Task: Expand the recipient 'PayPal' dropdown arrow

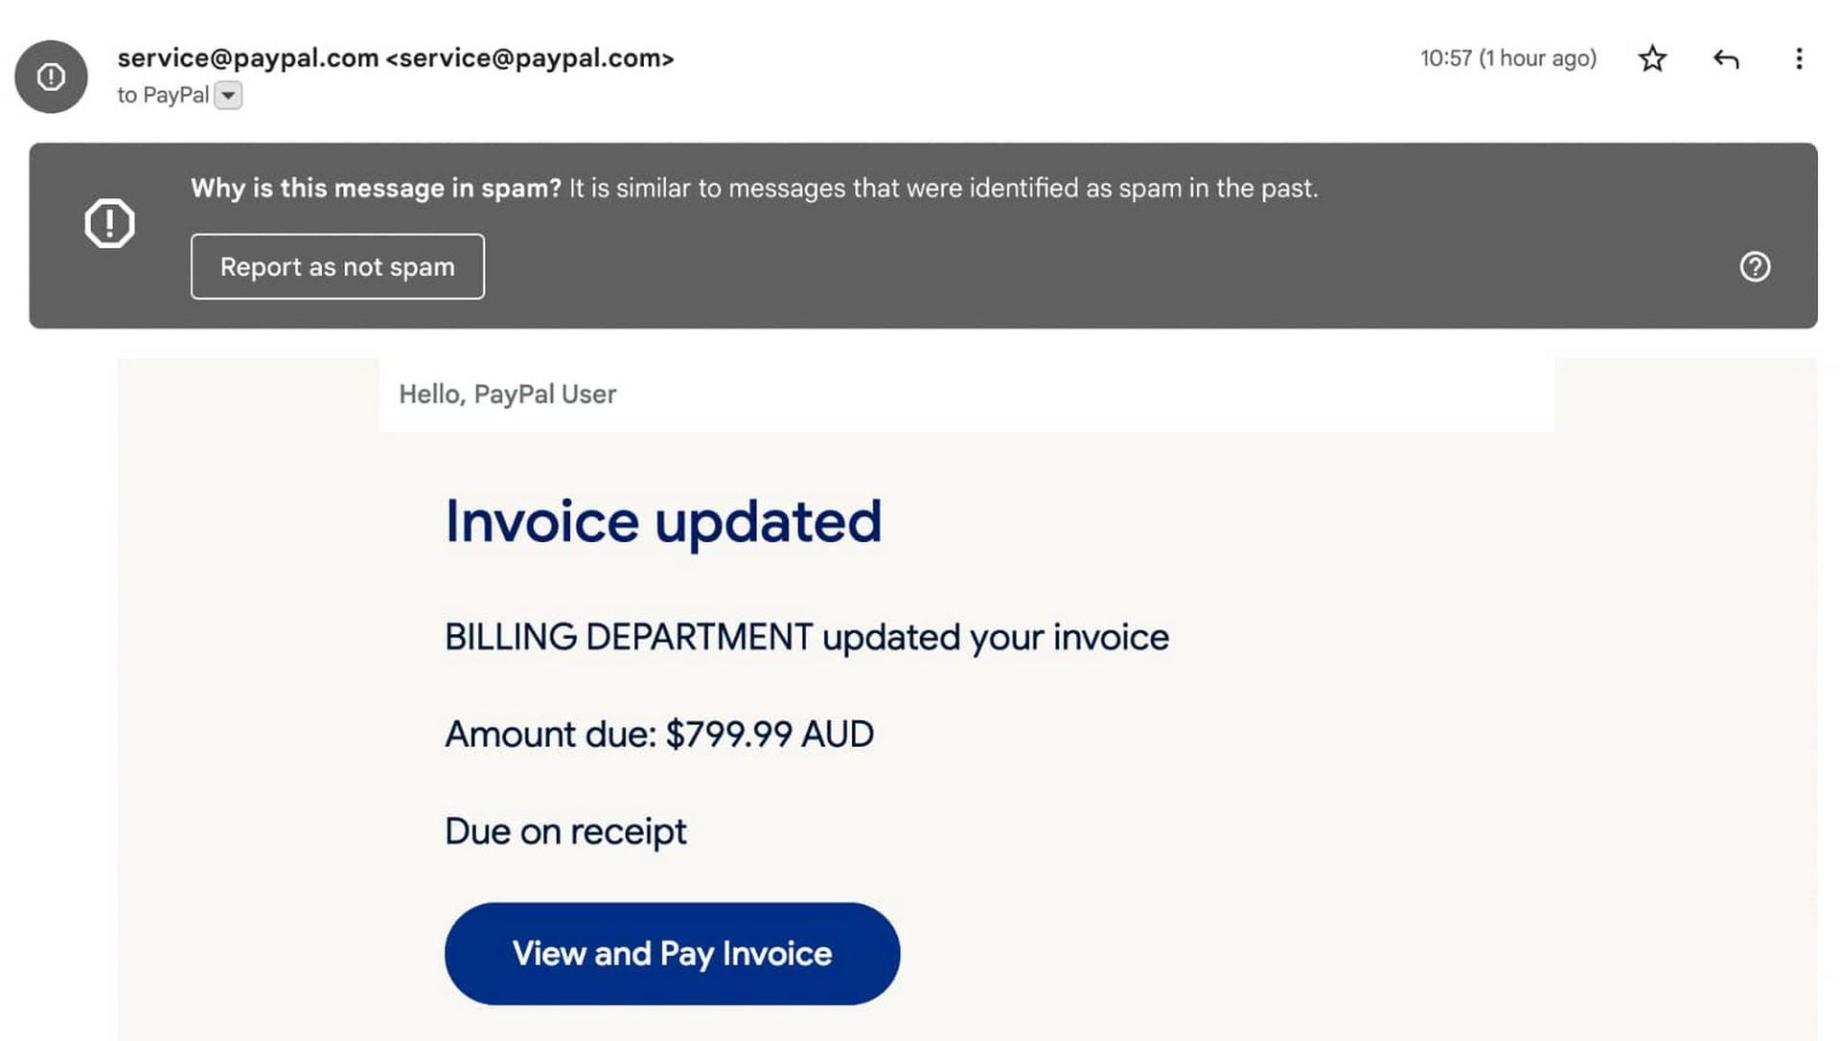Action: point(227,94)
